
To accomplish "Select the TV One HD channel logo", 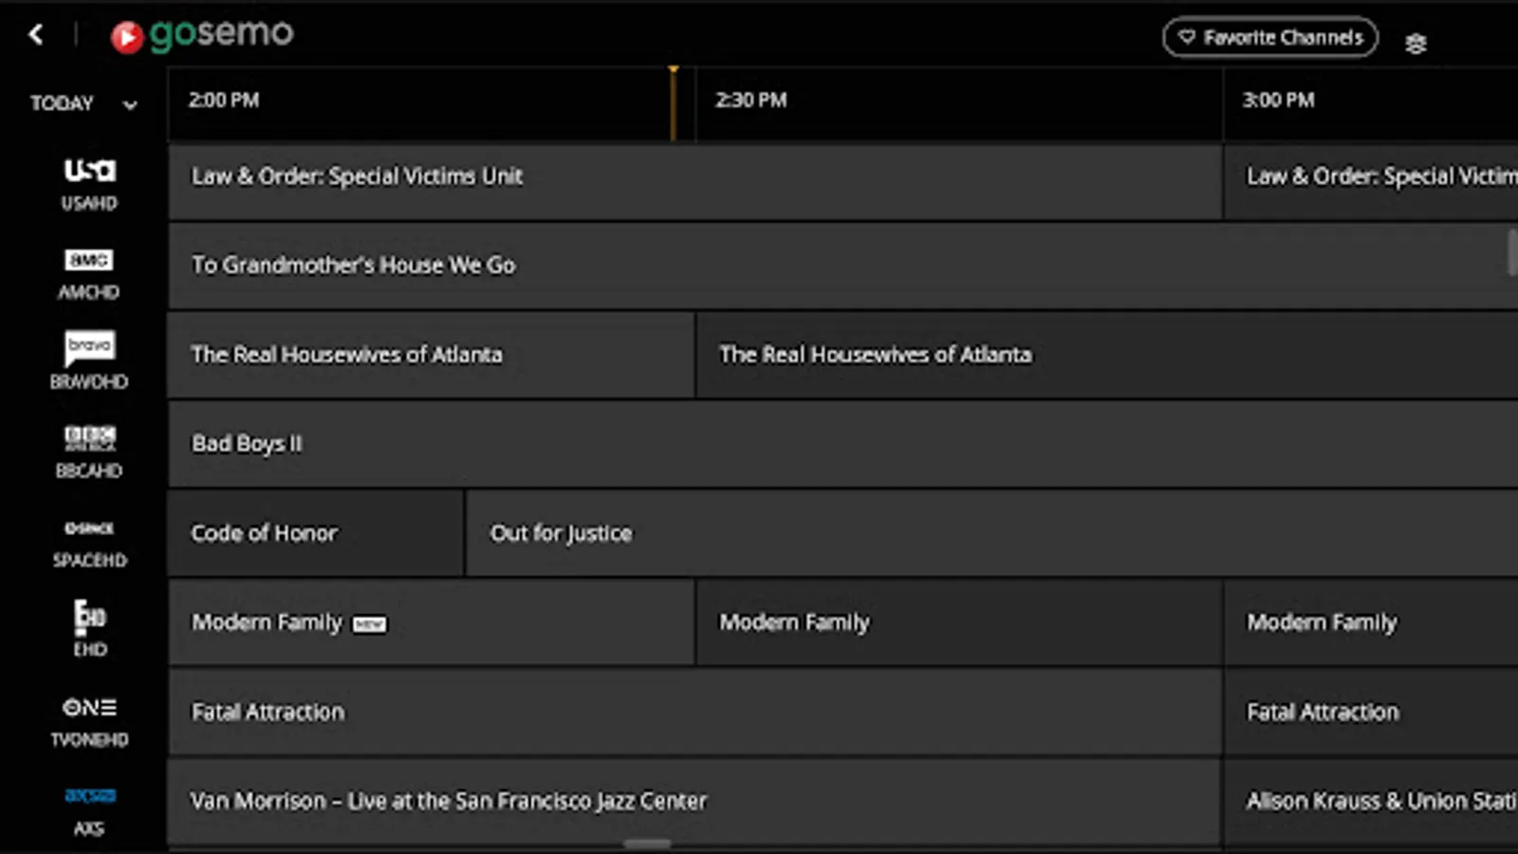I will coord(89,708).
